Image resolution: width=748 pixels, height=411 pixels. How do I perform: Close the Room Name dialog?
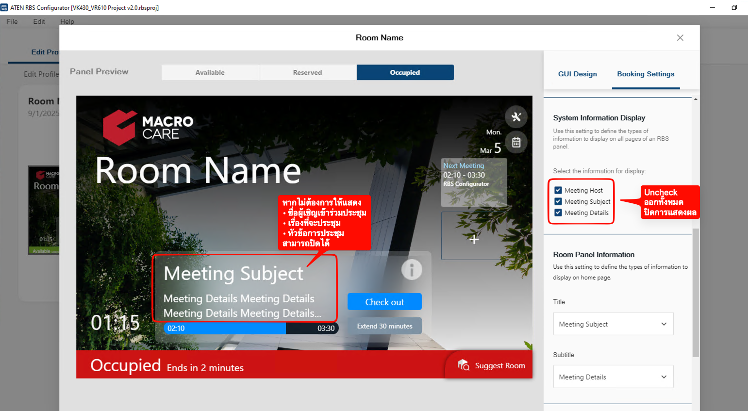[x=680, y=38]
